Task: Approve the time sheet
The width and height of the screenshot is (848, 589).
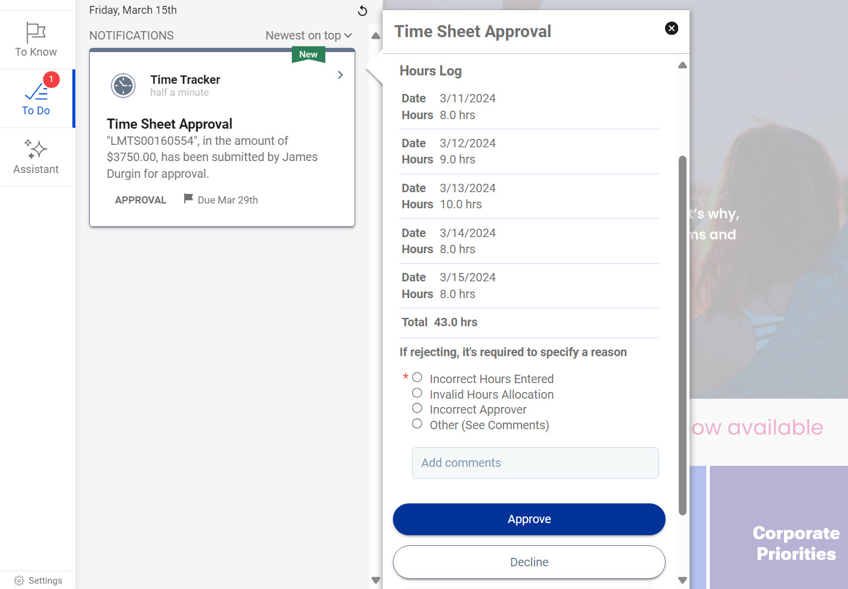Action: click(529, 519)
